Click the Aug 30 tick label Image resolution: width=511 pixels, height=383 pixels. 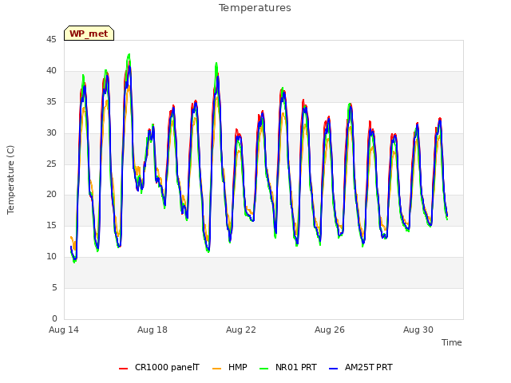coord(418,330)
